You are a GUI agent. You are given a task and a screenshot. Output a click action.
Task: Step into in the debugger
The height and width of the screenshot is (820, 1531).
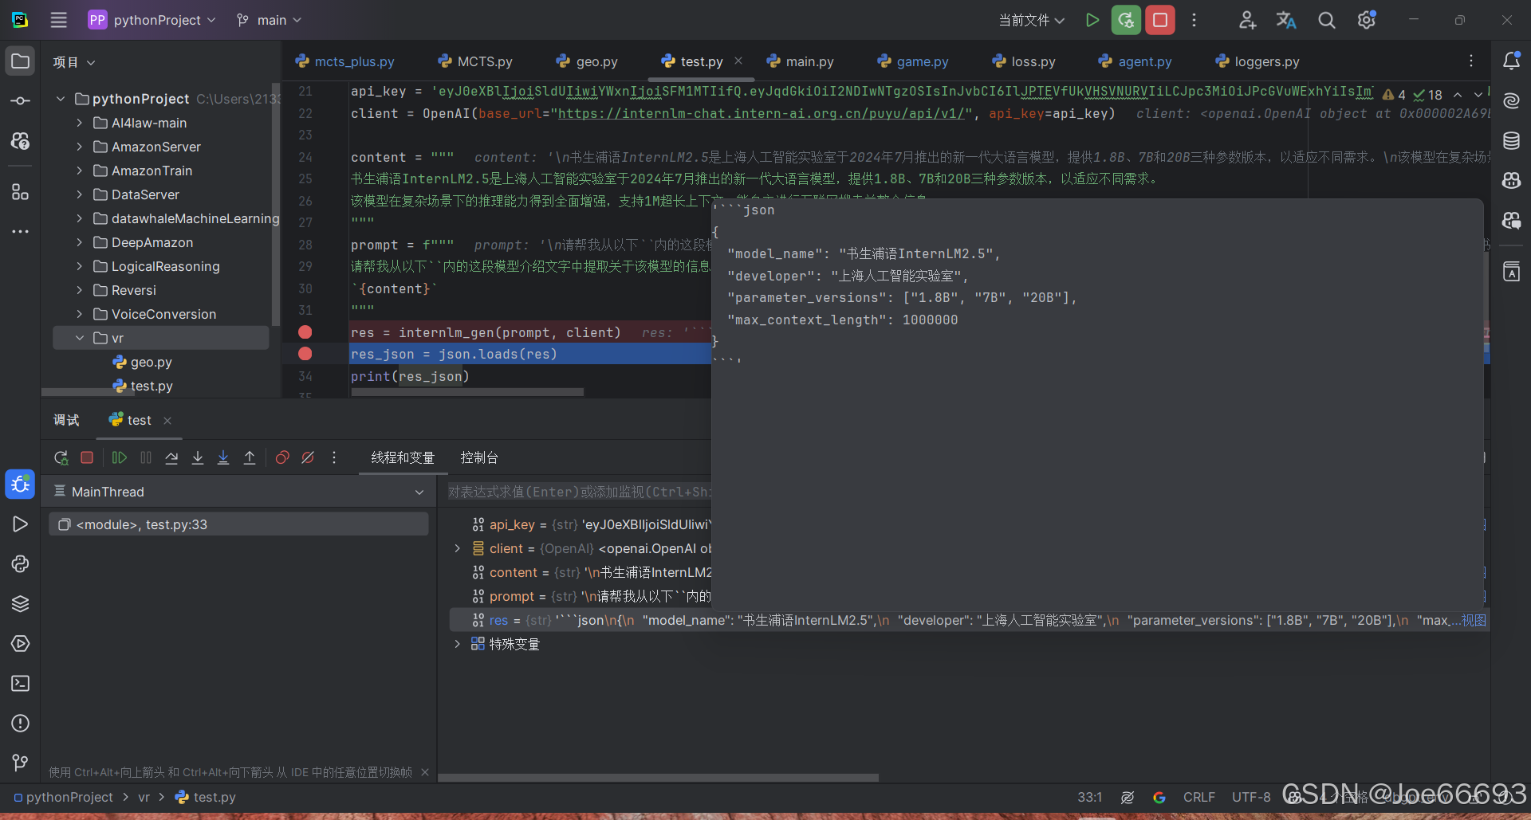(x=198, y=457)
